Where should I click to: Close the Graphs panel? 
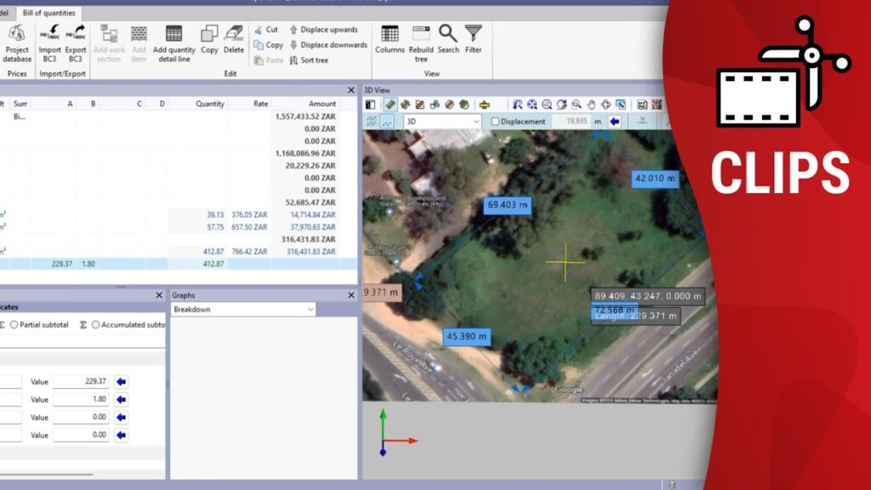pos(351,295)
